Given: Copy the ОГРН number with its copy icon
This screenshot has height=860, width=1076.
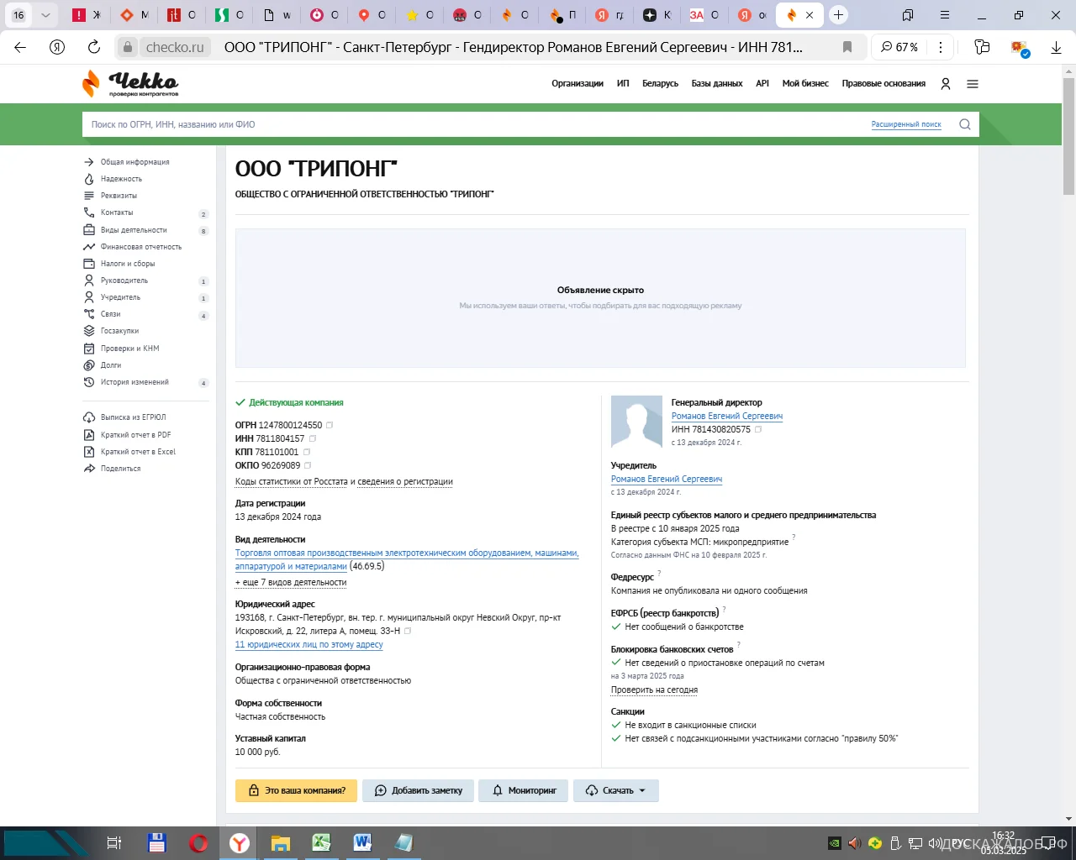Looking at the screenshot, I should [330, 425].
